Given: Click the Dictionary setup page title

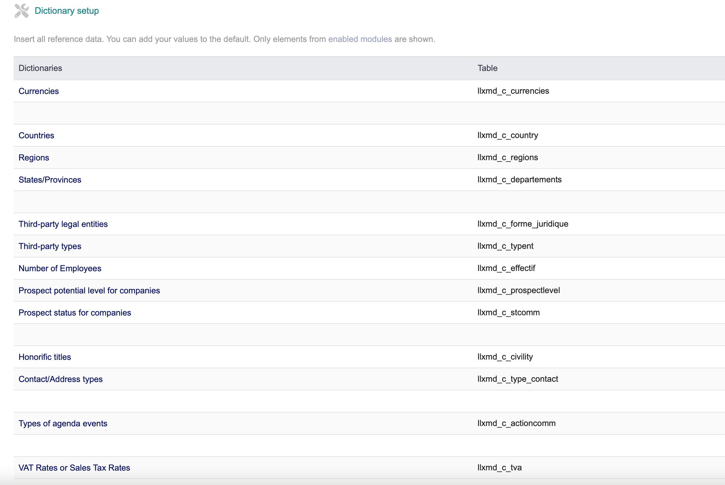Looking at the screenshot, I should click(x=67, y=11).
